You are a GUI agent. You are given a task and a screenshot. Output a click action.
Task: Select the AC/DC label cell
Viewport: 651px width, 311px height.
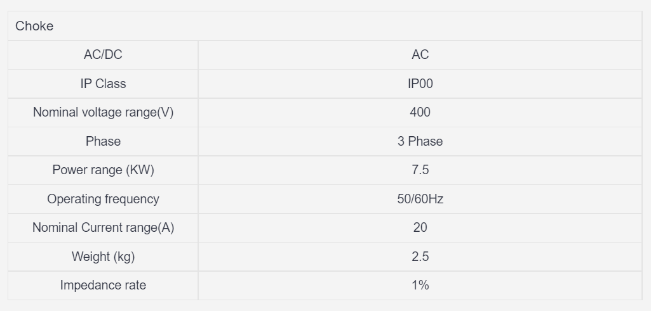[103, 54]
